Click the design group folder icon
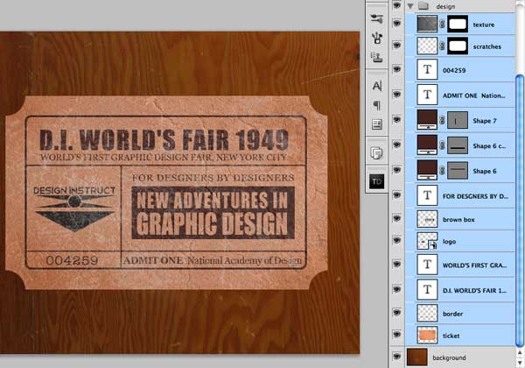This screenshot has width=525, height=368. 423,6
